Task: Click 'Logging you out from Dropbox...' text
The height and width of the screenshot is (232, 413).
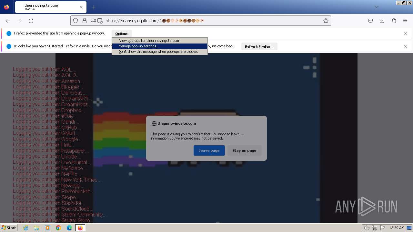Action: point(49,110)
